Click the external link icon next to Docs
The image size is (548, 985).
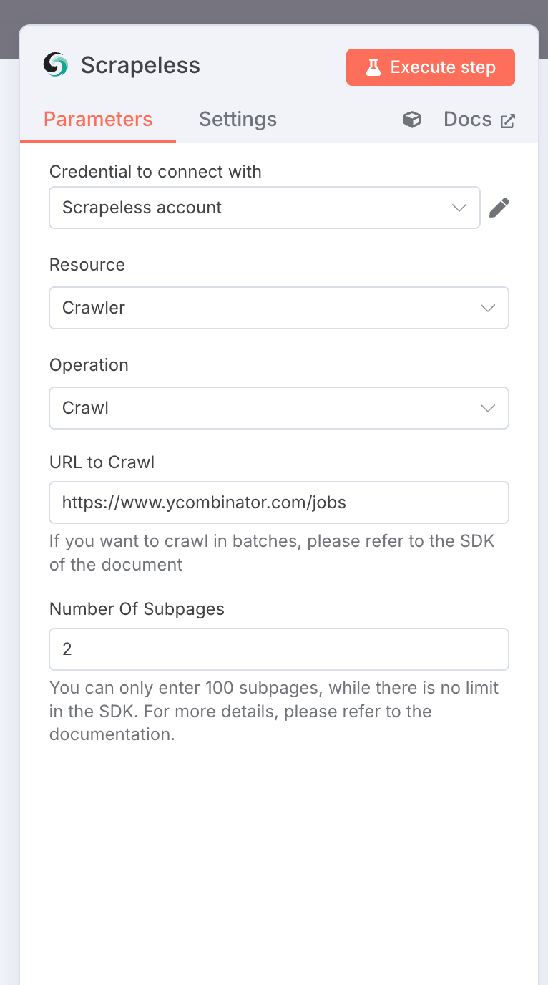pyautogui.click(x=507, y=121)
